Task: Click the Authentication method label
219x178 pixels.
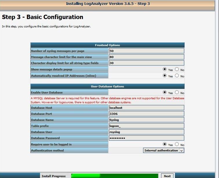Action: tap(47, 151)
